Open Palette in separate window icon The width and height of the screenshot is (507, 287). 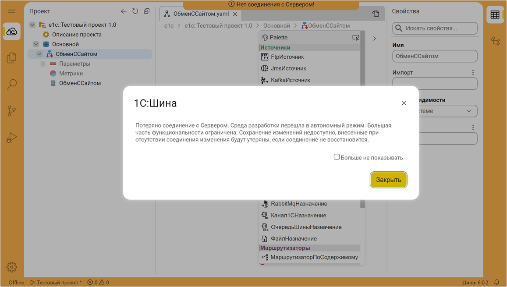[356, 37]
